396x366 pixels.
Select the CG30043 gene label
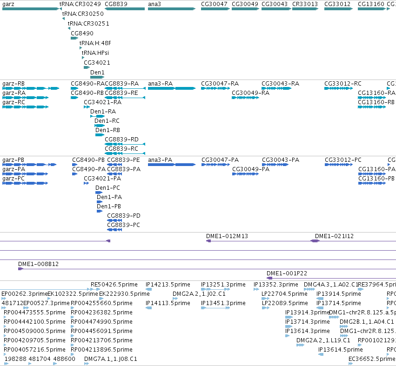275,4
